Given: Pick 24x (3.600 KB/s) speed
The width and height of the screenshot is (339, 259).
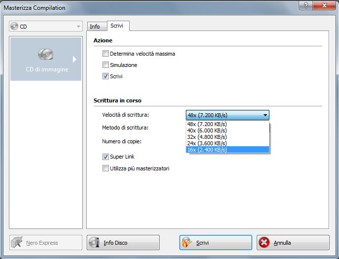Looking at the screenshot, I should pyautogui.click(x=228, y=143).
